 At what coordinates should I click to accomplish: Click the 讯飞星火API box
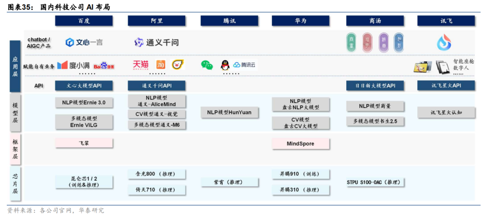[446, 85]
